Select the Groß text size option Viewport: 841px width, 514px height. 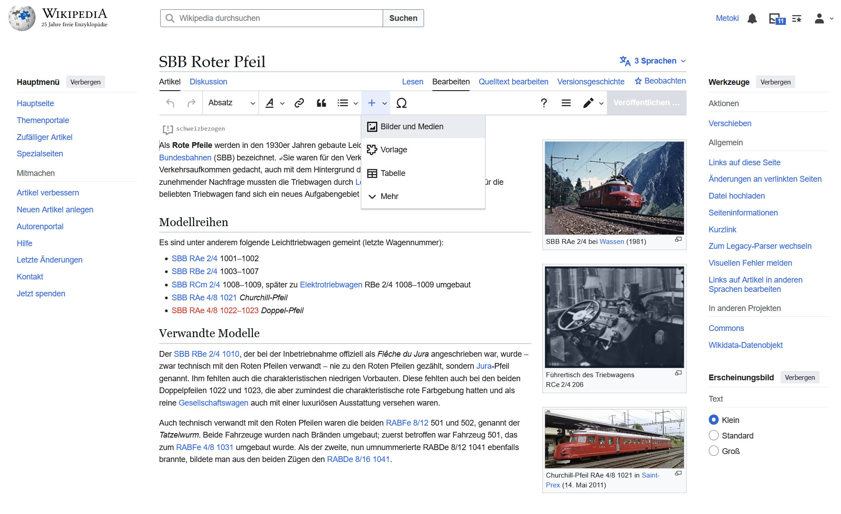tap(713, 451)
